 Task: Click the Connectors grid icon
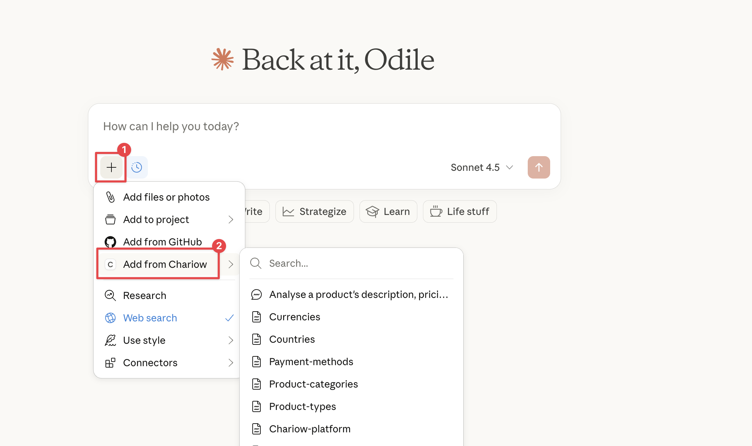[x=110, y=363]
